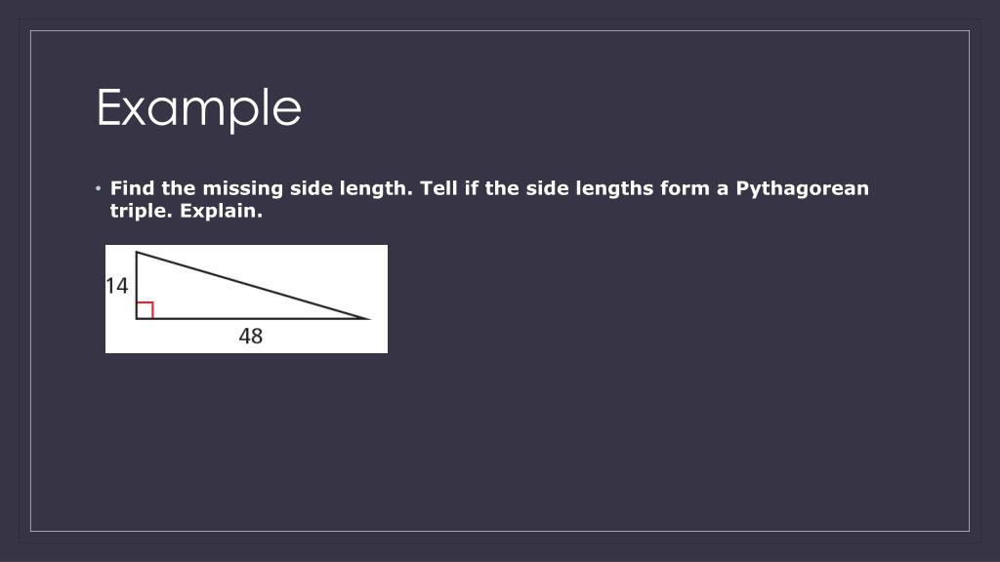Click the thin slide border frame line
This screenshot has height=562, width=1000.
(x=500, y=30)
